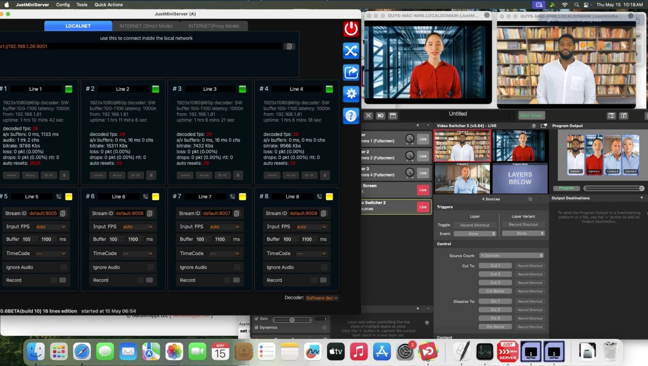Screen dimensions: 648x366
Task: Copy Stream ID default:9008 via clipboard icon
Action: [323, 213]
